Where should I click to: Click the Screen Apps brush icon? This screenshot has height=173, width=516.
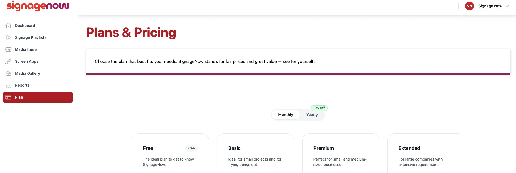pos(8,61)
